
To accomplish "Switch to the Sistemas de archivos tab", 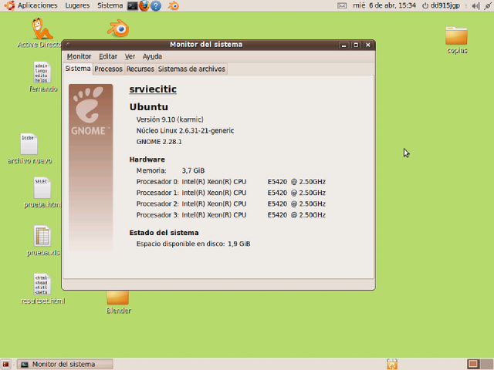I will [191, 69].
